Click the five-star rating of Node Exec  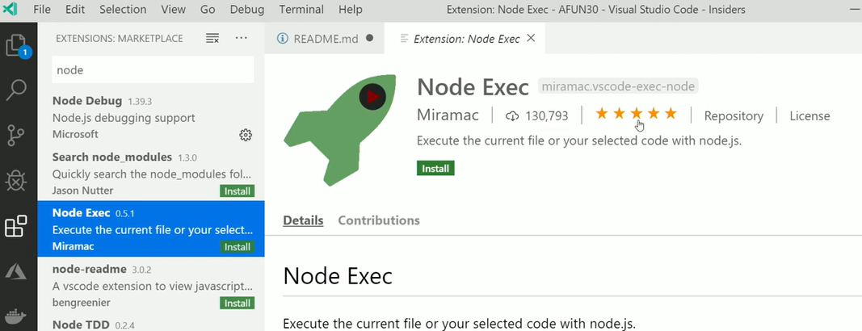(636, 114)
